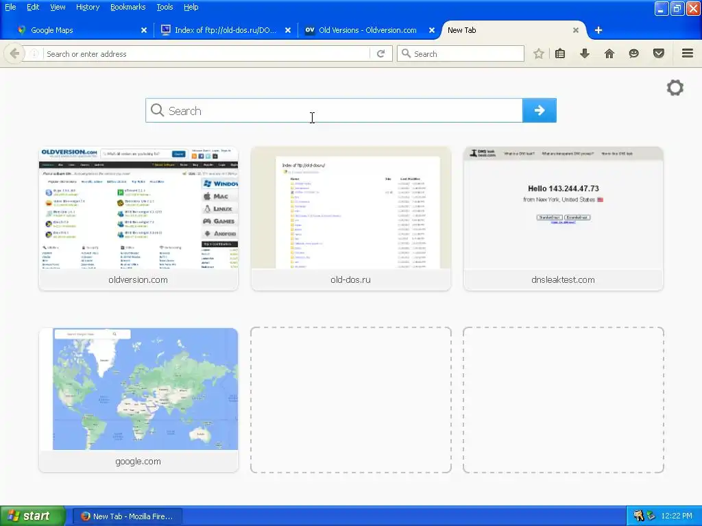The height and width of the screenshot is (526, 702).
Task: Close the Old Versions - Oldversion.com tab
Action: point(432,30)
